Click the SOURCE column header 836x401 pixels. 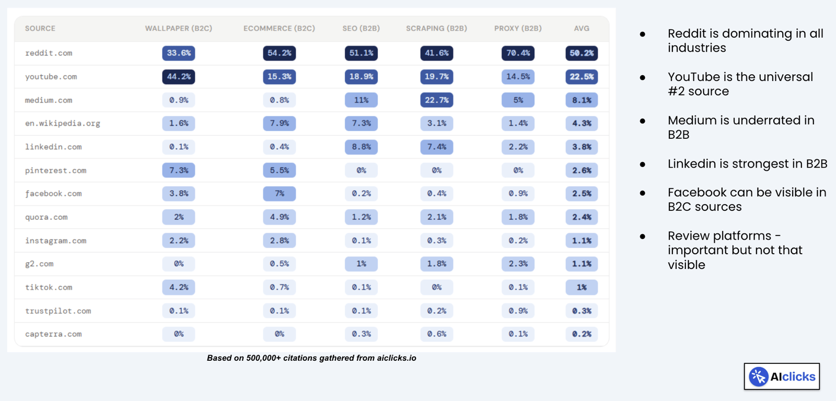pos(40,29)
